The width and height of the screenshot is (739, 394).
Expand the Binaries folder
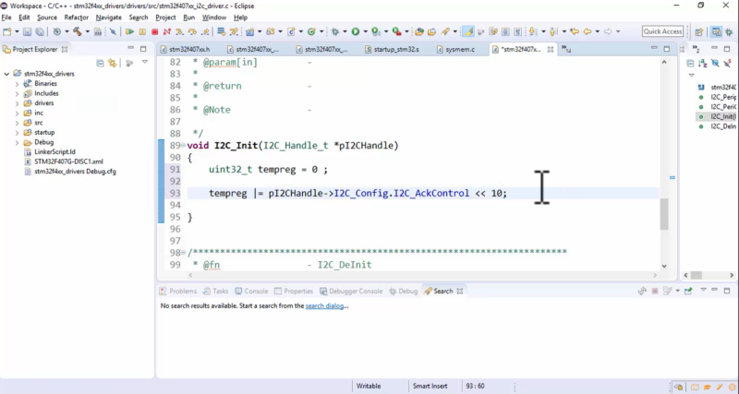point(17,84)
